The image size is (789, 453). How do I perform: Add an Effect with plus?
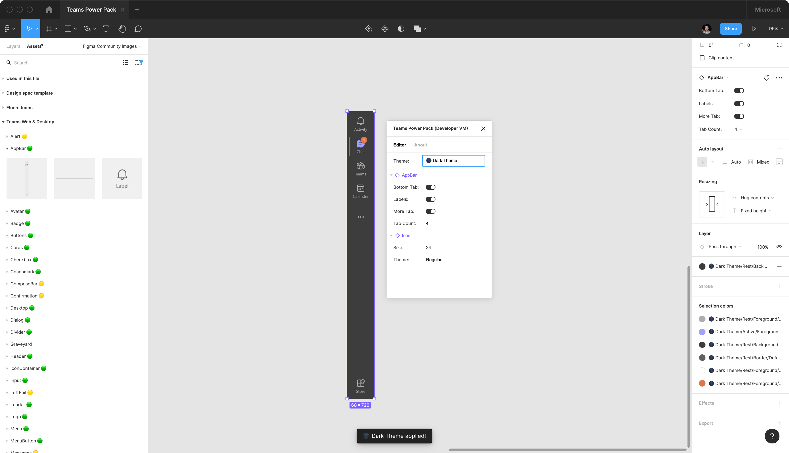(x=779, y=403)
